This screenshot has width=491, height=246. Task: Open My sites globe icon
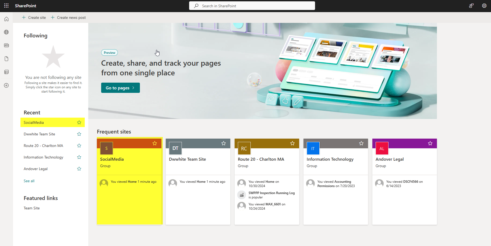(6, 32)
